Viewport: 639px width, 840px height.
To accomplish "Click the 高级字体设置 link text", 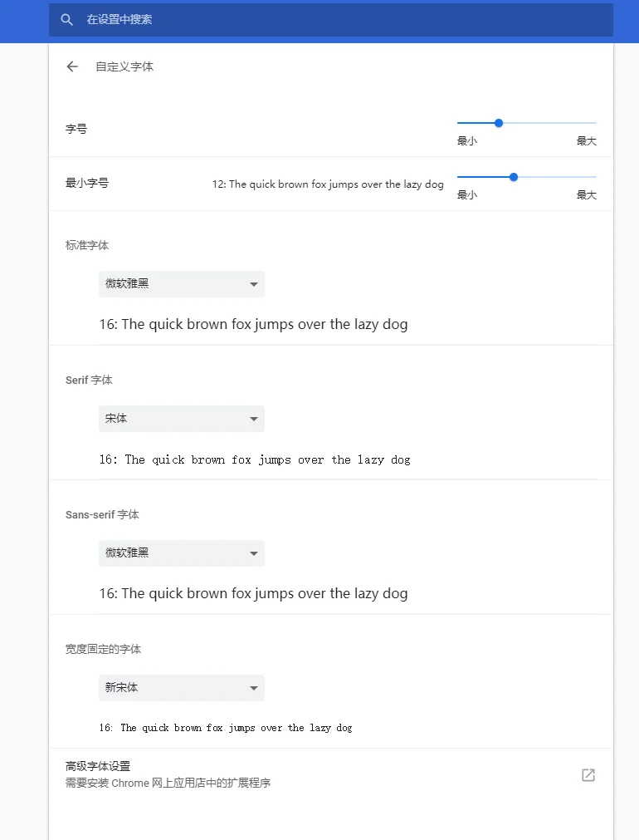I will (98, 766).
